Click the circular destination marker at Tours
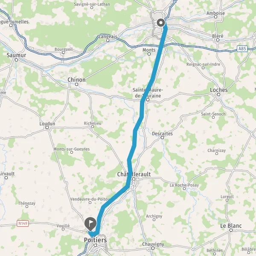This screenshot has height=256, width=256. click(x=161, y=23)
